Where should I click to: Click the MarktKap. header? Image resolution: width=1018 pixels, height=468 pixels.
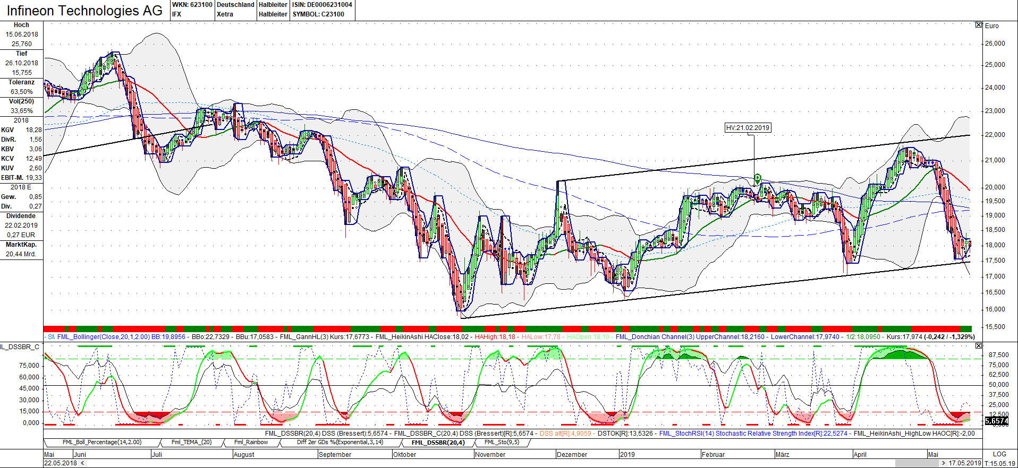[21, 245]
